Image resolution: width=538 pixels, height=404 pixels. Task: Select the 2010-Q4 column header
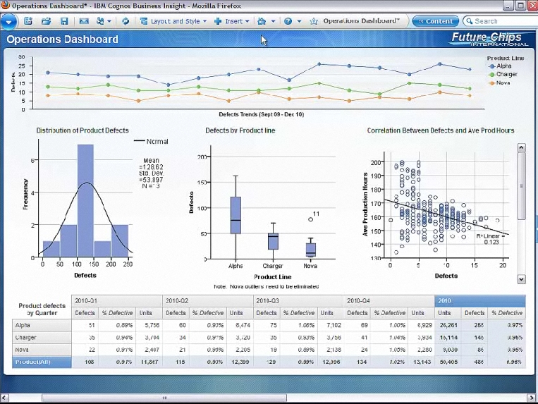(x=389, y=301)
